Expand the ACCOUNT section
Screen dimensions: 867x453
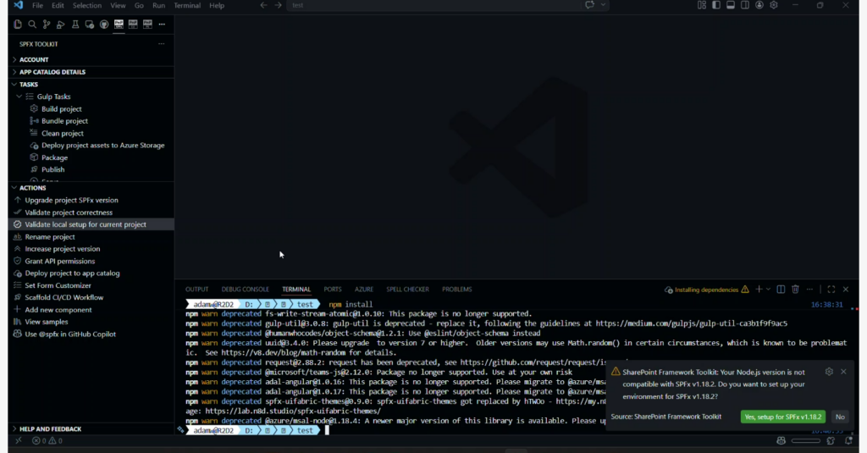click(34, 60)
